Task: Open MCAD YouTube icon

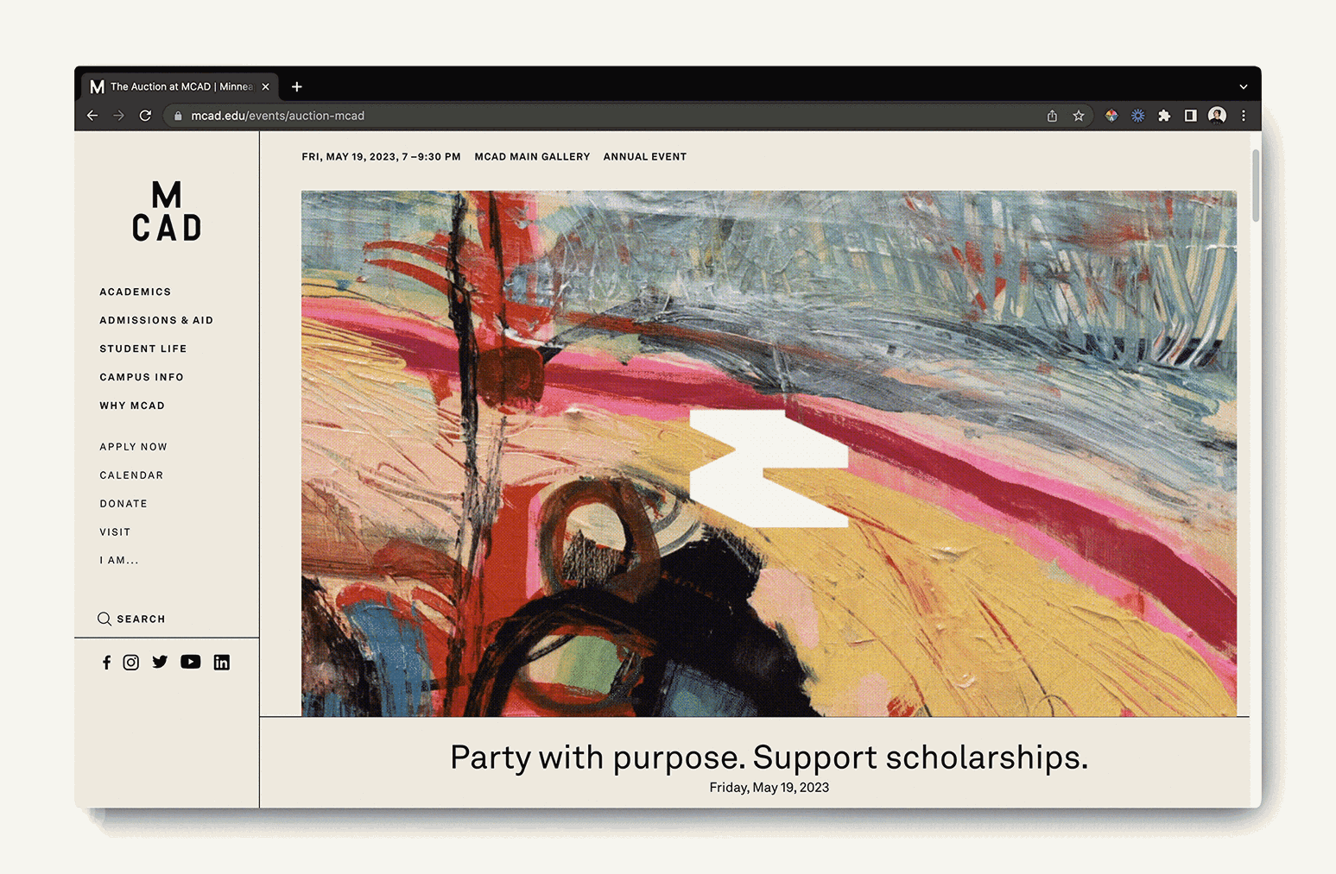Action: click(191, 662)
